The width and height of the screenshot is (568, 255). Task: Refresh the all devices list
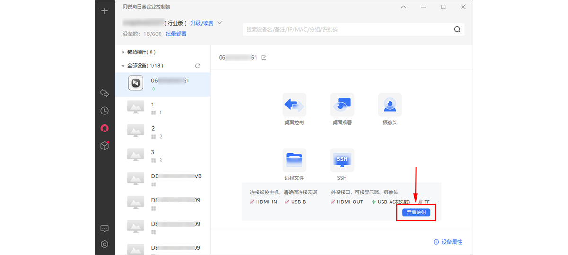(x=198, y=66)
